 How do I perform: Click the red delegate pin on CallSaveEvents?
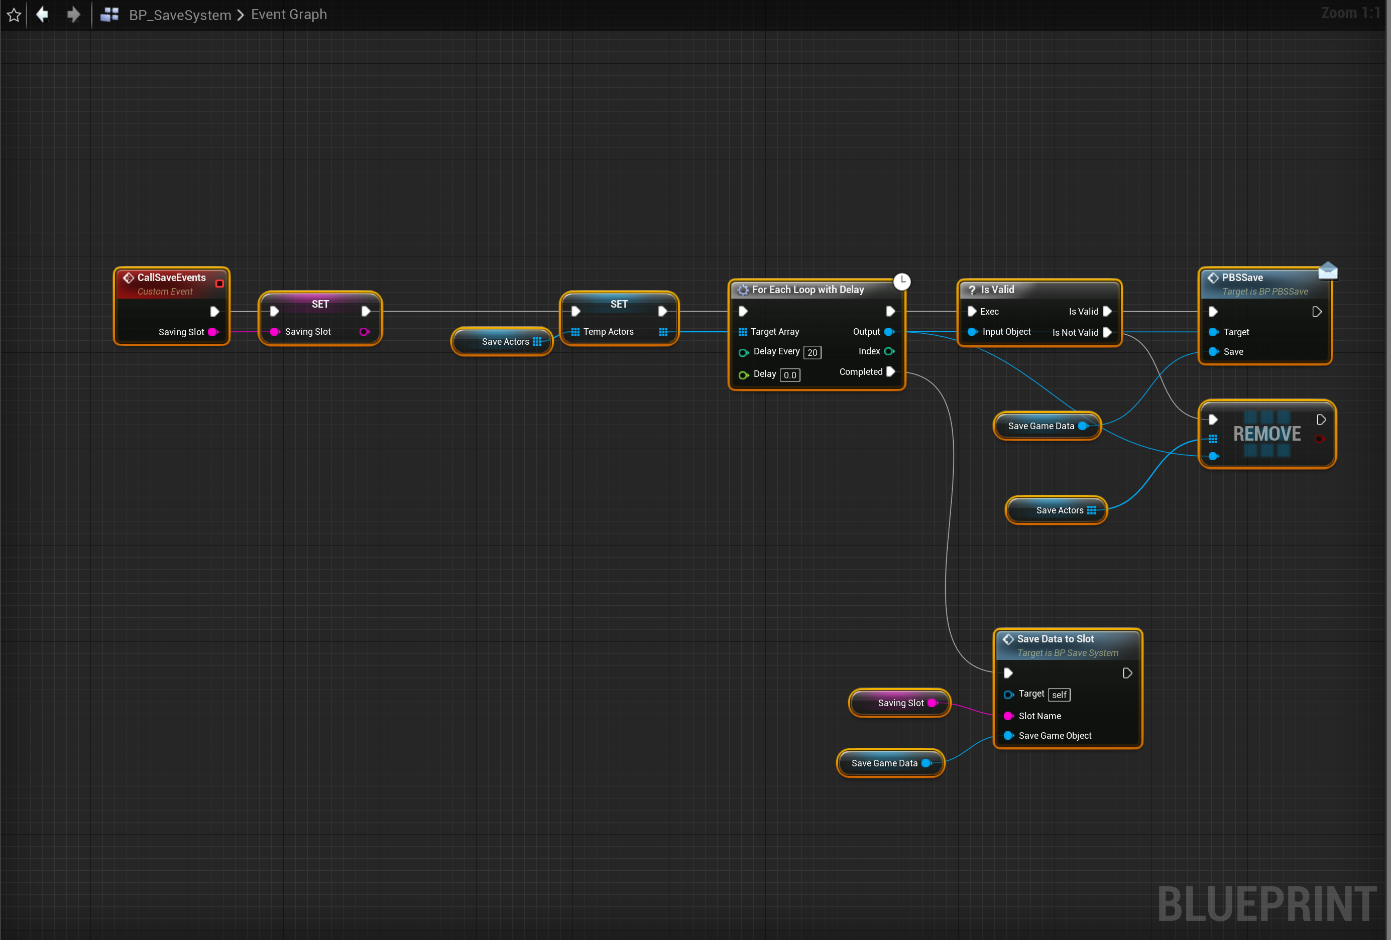[x=219, y=283]
